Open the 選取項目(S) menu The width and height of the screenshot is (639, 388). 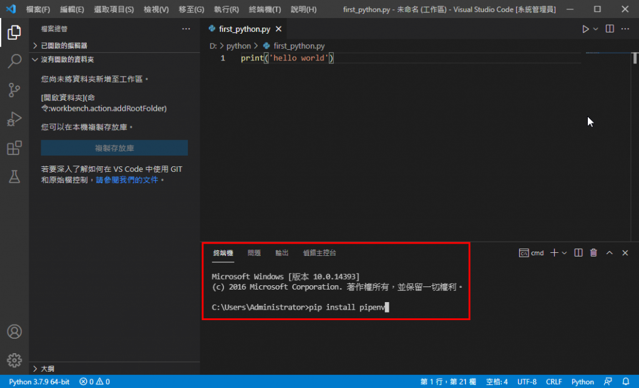coord(114,9)
